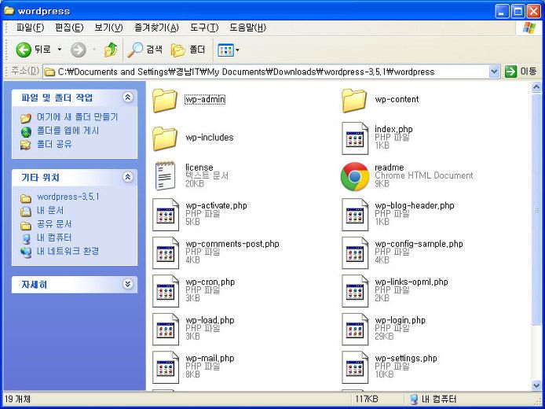Screen dimensions: 545x409
Task: Open back button history dropdown arrow
Action: click(60, 50)
